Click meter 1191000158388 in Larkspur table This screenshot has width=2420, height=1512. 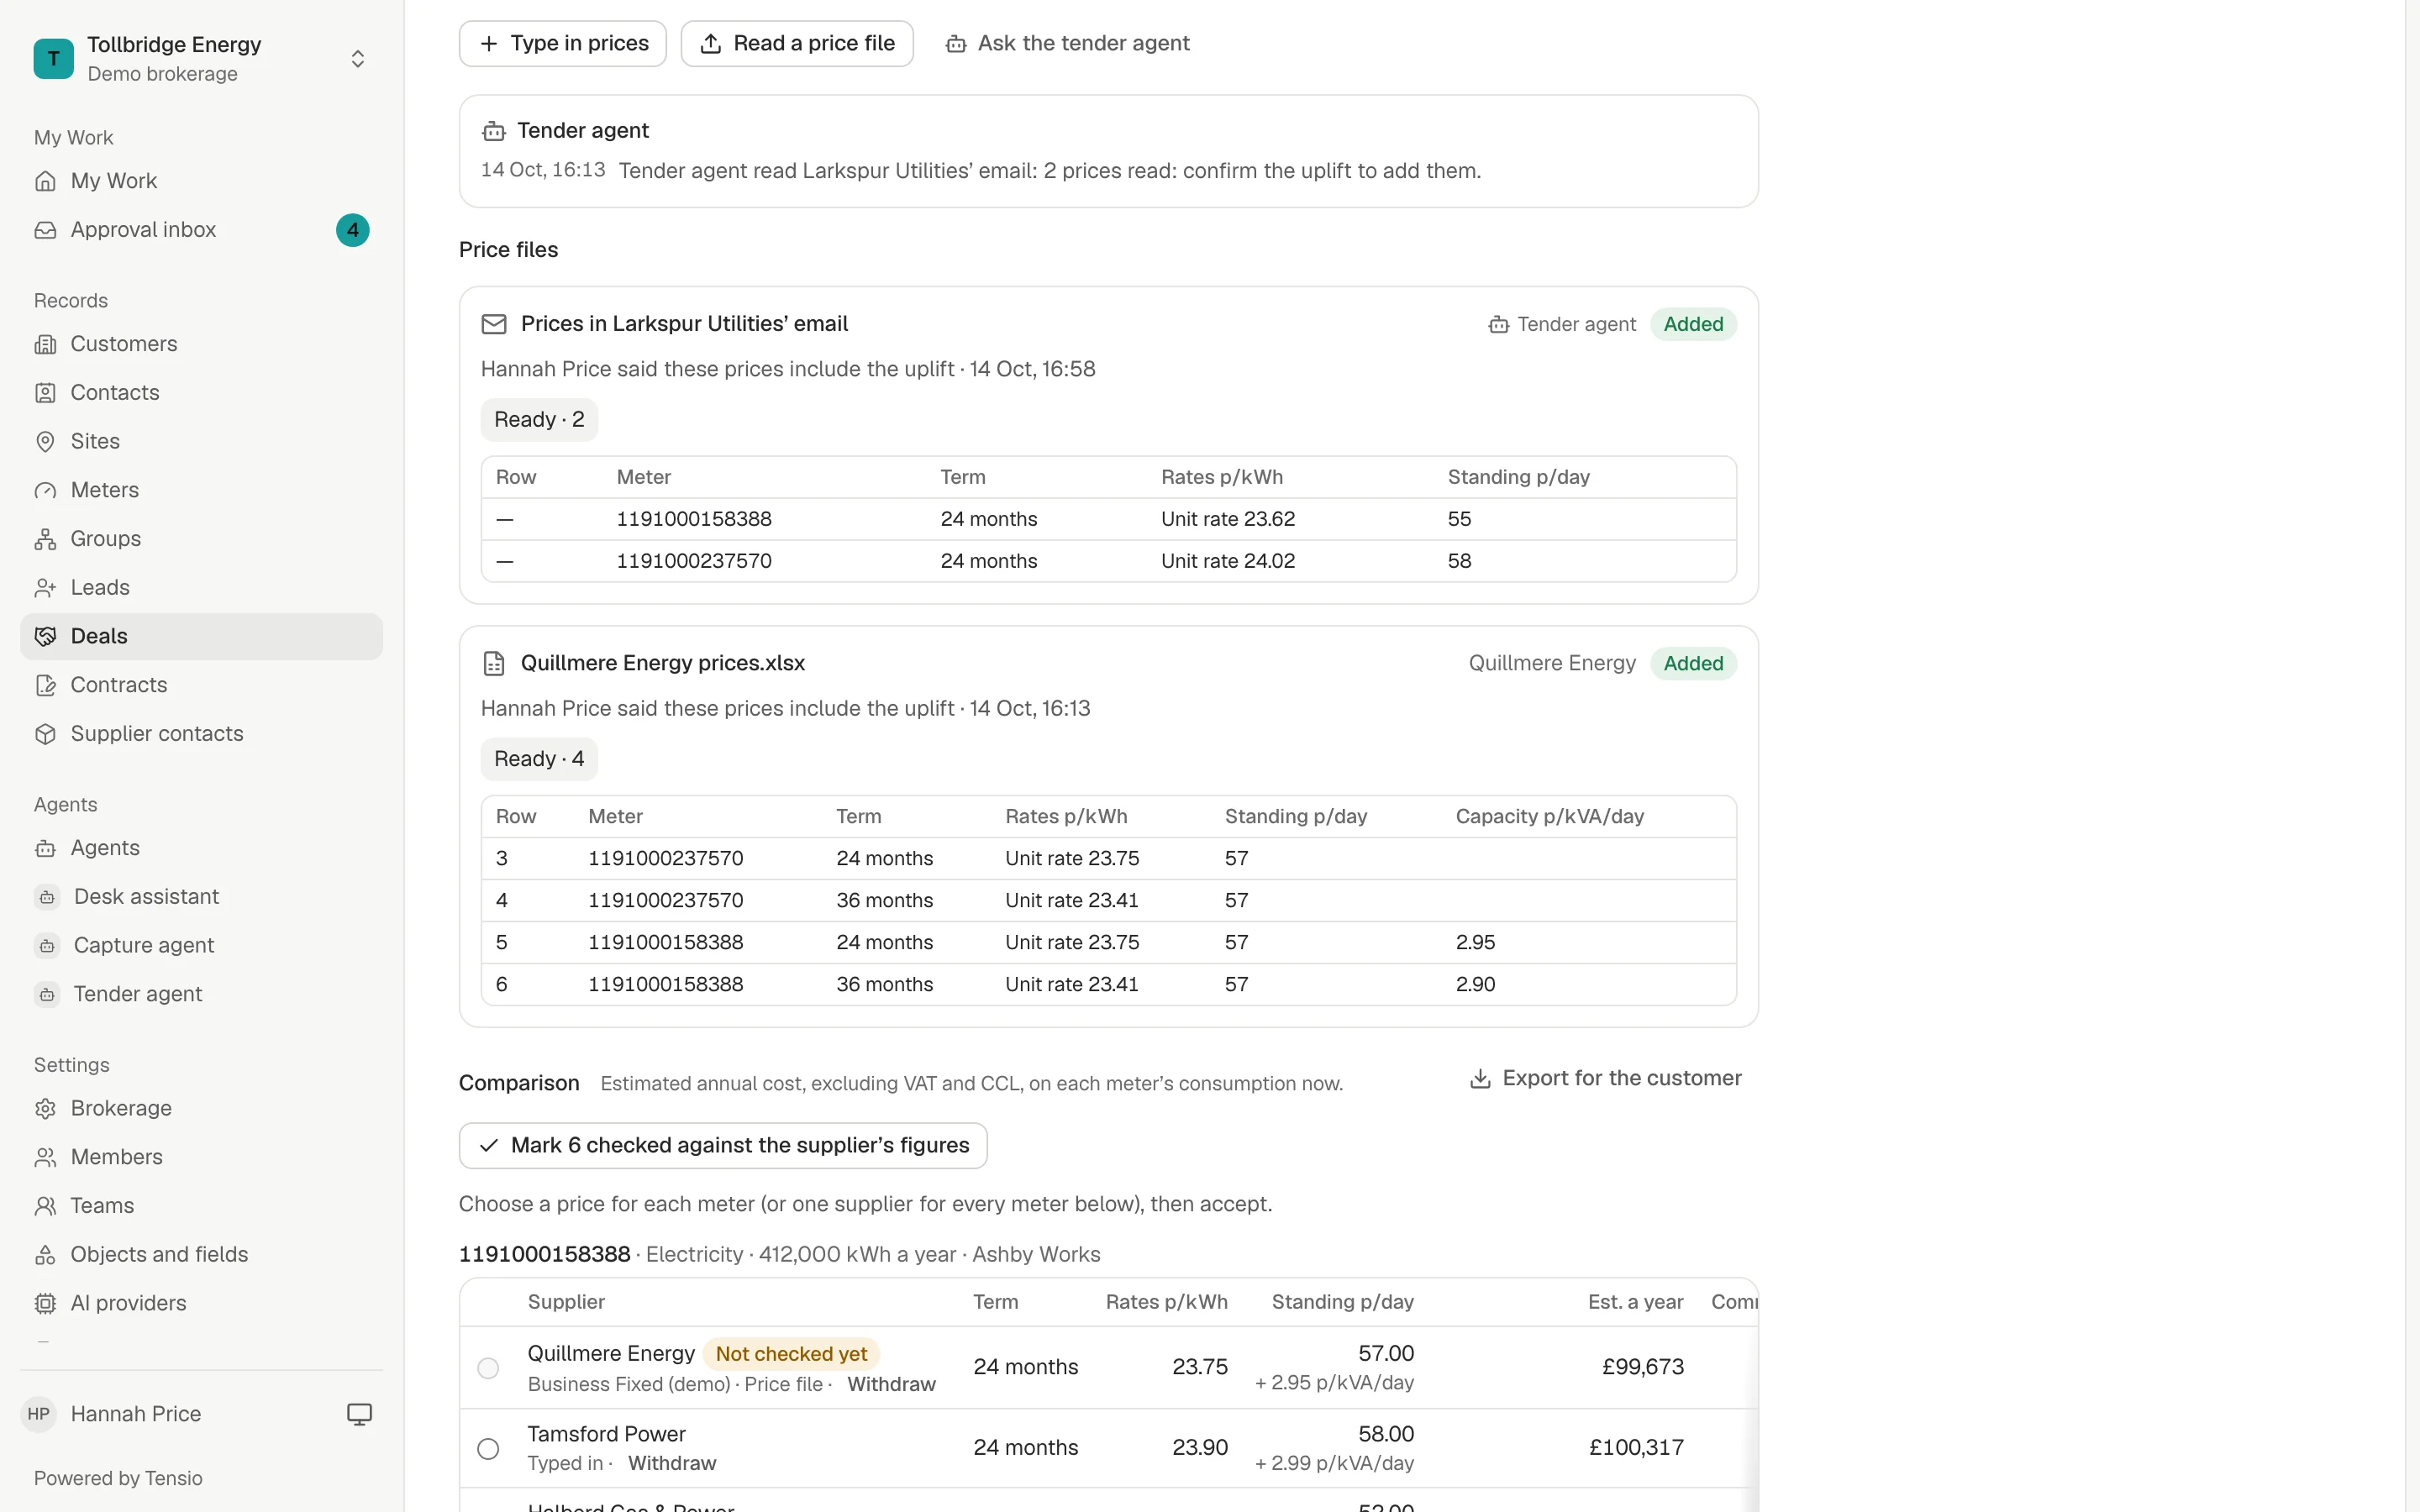694,519
